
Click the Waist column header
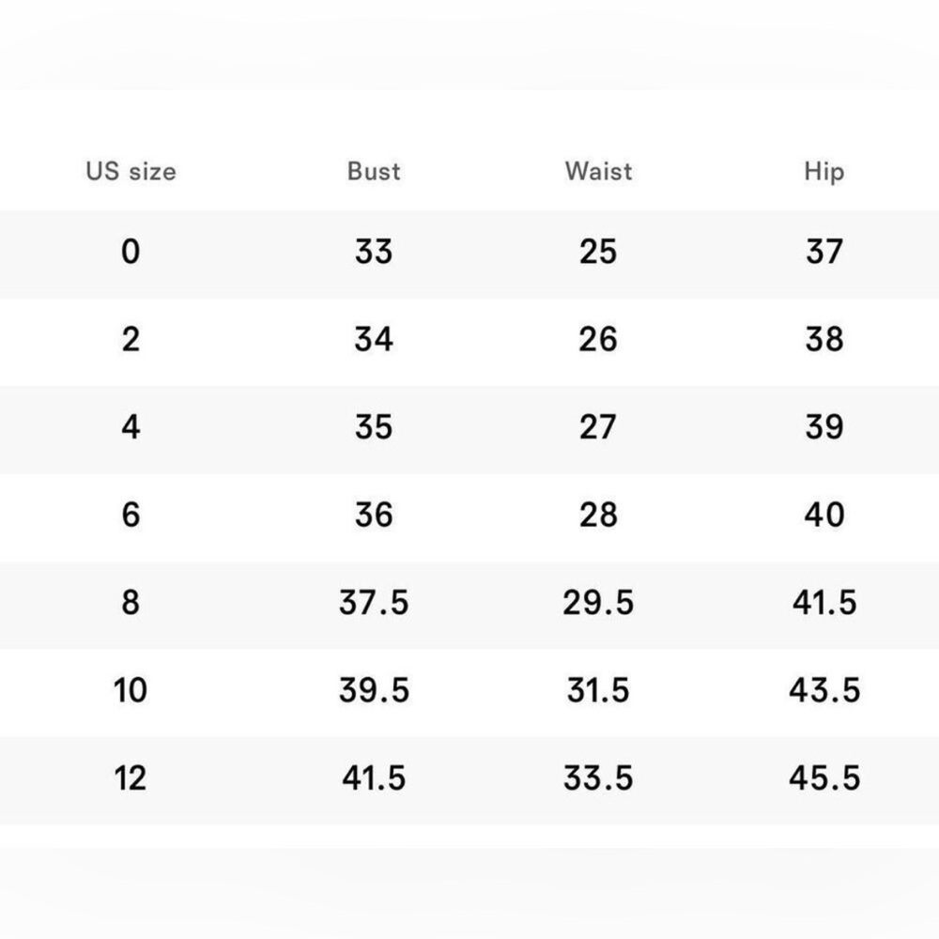[598, 172]
